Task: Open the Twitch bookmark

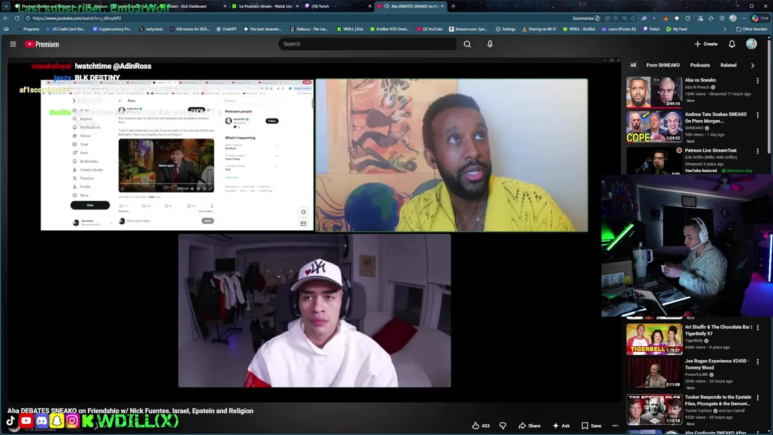Action: pos(651,29)
